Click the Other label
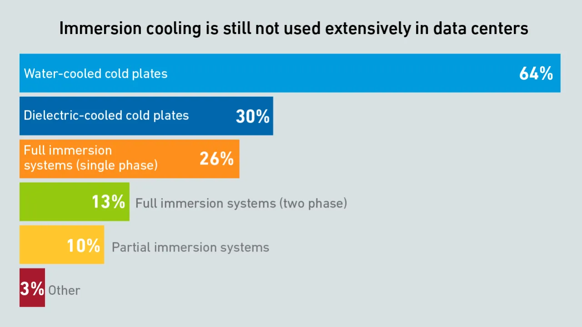Viewport: 582px width, 327px height. click(x=64, y=290)
